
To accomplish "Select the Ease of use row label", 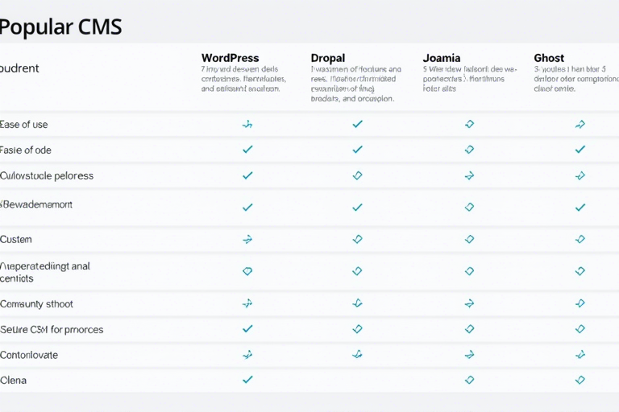I will (x=23, y=124).
